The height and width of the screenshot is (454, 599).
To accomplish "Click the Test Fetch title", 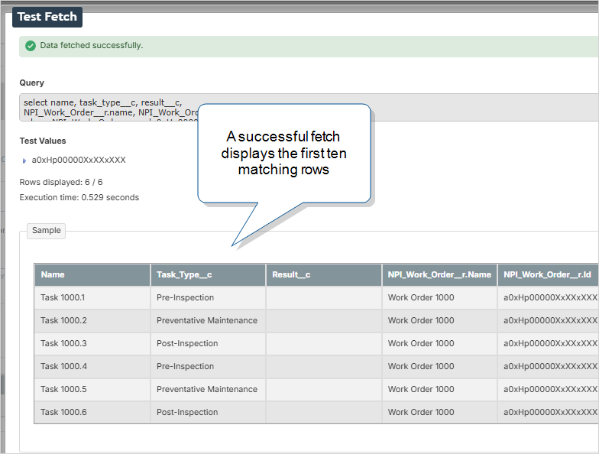I will pos(47,17).
